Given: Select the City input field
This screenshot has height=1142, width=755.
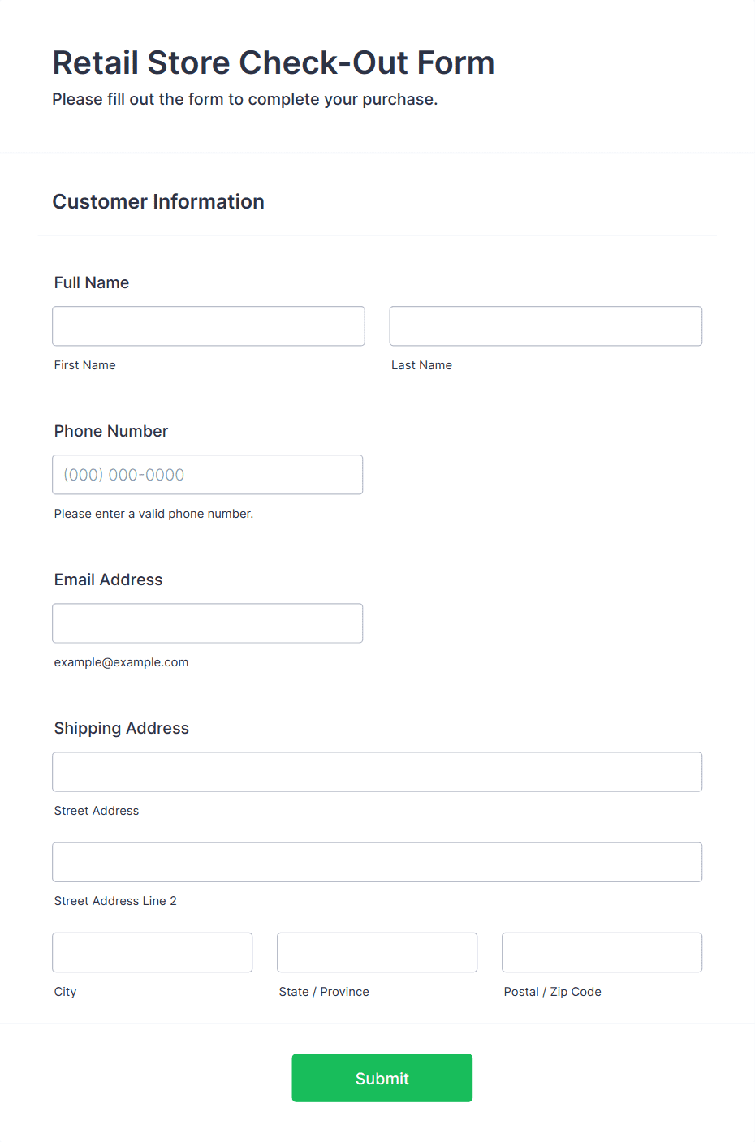Looking at the screenshot, I should pyautogui.click(x=153, y=952).
